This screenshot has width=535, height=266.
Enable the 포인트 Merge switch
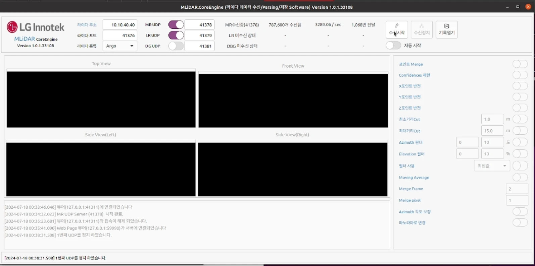520,64
